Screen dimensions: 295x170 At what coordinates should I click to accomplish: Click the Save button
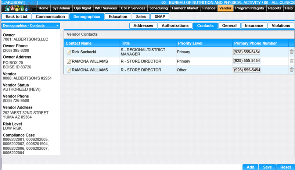click(x=267, y=167)
